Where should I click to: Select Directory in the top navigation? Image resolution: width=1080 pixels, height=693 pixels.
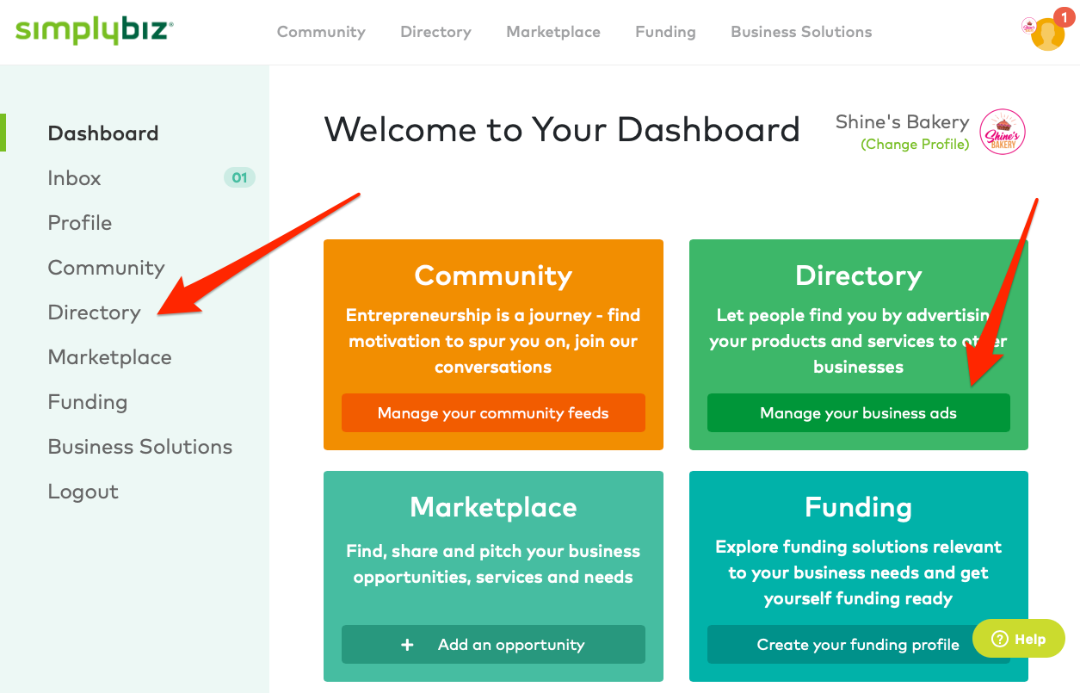(435, 32)
